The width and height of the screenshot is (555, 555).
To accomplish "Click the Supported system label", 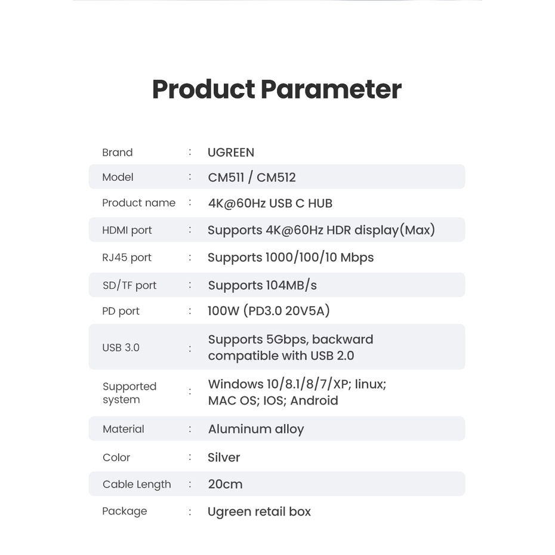I will [x=129, y=393].
